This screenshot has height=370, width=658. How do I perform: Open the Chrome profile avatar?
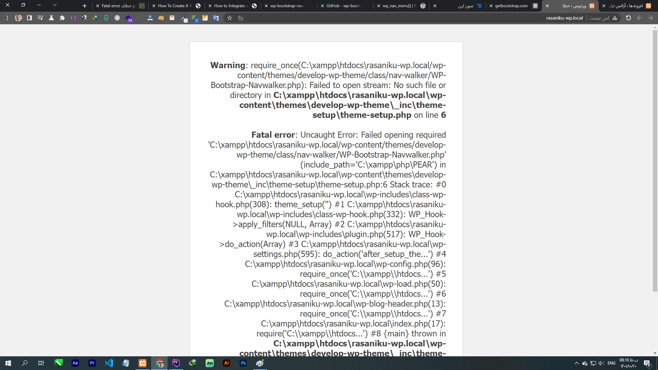pyautogui.click(x=19, y=18)
